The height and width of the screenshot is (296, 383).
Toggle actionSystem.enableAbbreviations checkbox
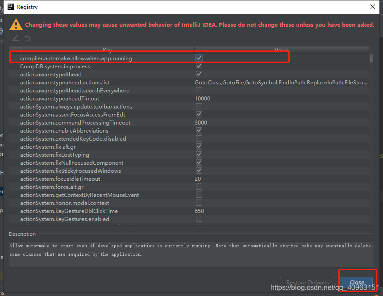point(199,130)
